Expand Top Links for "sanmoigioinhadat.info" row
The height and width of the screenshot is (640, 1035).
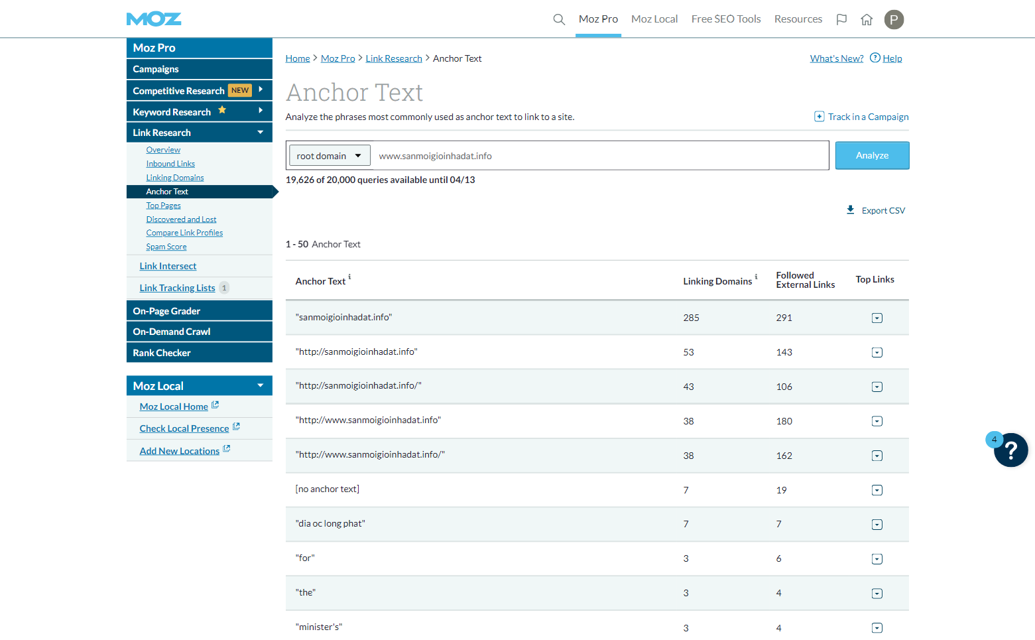(x=877, y=318)
